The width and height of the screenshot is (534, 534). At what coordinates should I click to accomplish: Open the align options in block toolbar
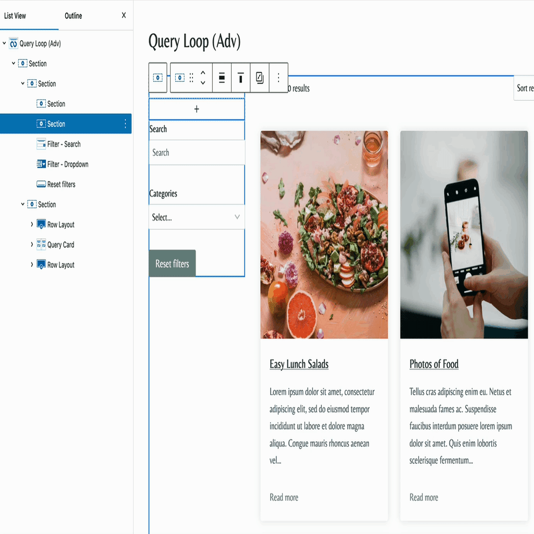222,78
